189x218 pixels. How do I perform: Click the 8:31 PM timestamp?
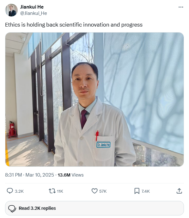(14, 175)
